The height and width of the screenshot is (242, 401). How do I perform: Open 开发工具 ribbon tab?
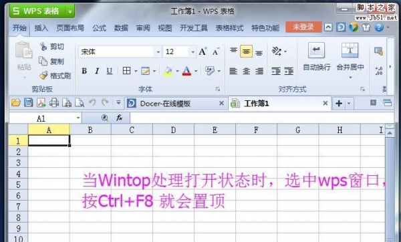tap(194, 28)
